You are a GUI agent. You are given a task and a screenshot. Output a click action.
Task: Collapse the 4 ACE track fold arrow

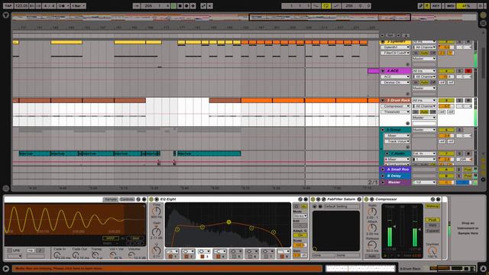[383, 71]
